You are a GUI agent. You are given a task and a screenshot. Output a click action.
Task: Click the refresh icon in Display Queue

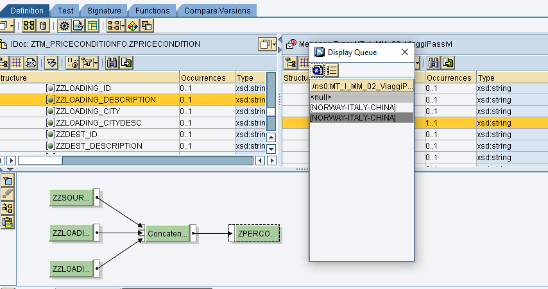(x=318, y=70)
